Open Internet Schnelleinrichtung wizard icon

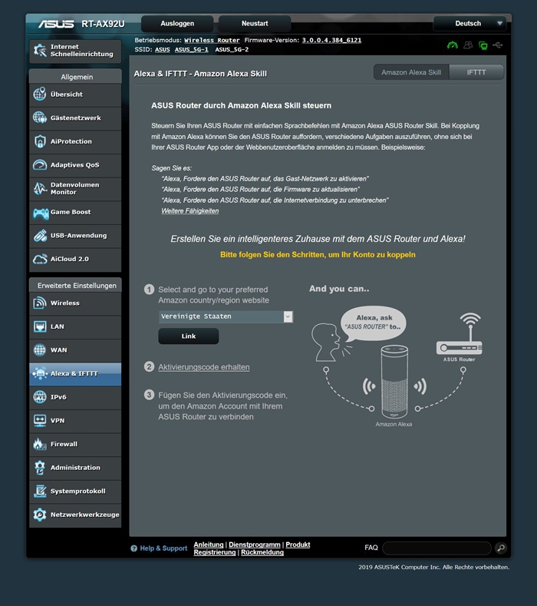[40, 50]
